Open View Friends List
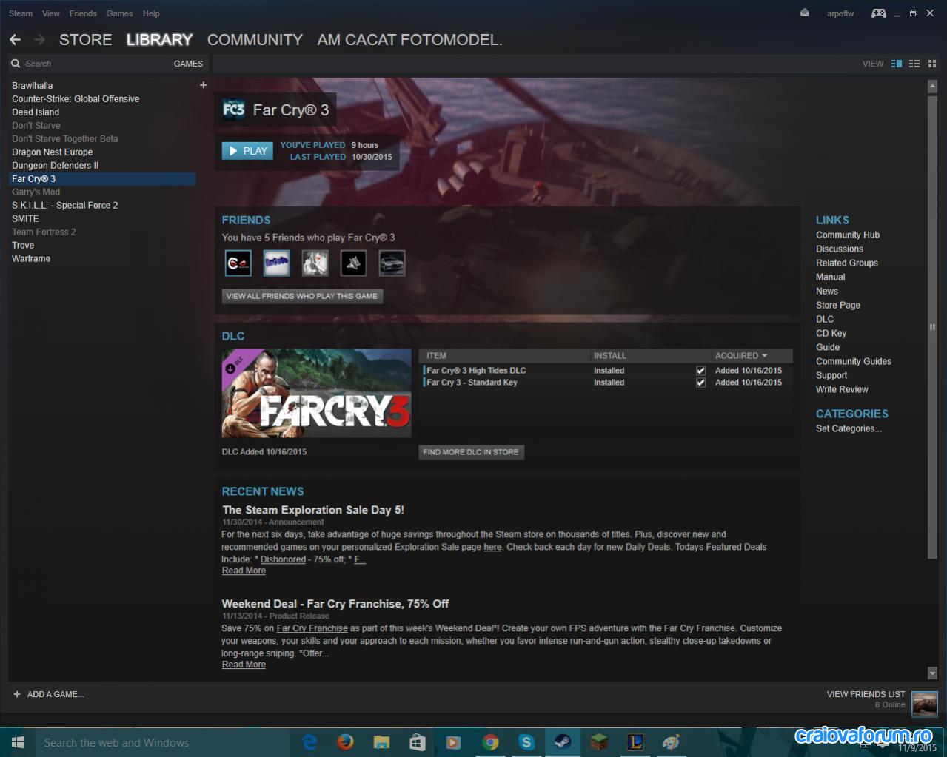The height and width of the screenshot is (757, 947). tap(866, 695)
